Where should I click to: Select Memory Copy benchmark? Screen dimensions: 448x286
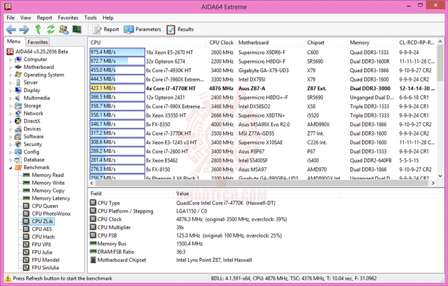point(48,190)
